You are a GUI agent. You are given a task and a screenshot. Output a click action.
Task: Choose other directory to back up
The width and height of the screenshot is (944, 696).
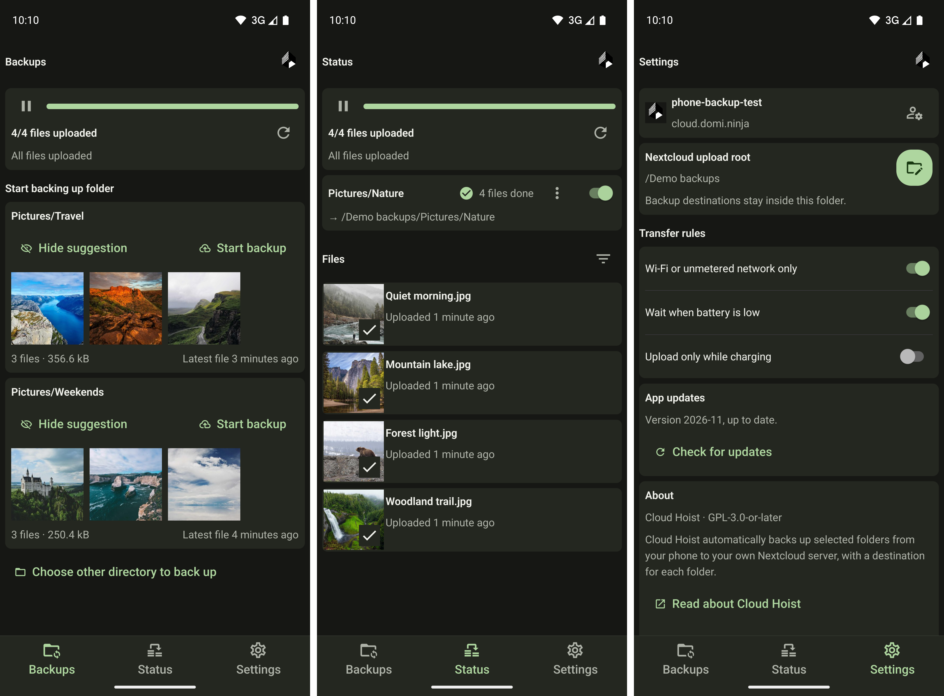[116, 572]
